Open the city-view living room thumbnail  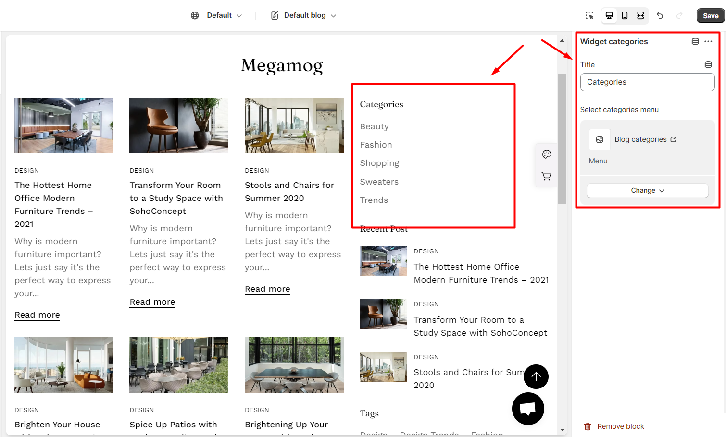[294, 125]
